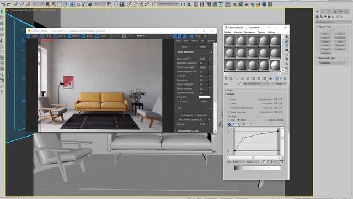Open the Navigation menu in Material Editor
This screenshot has width=353, height=199.
pos(249,32)
